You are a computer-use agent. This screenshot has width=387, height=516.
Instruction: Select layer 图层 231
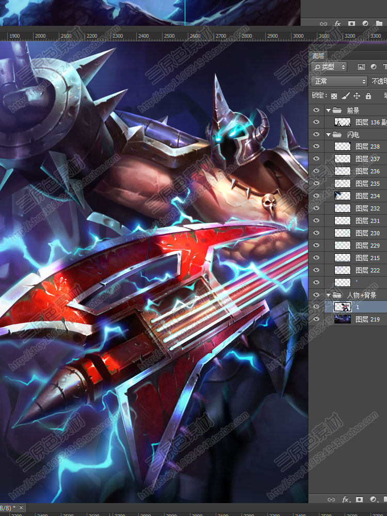click(356, 220)
